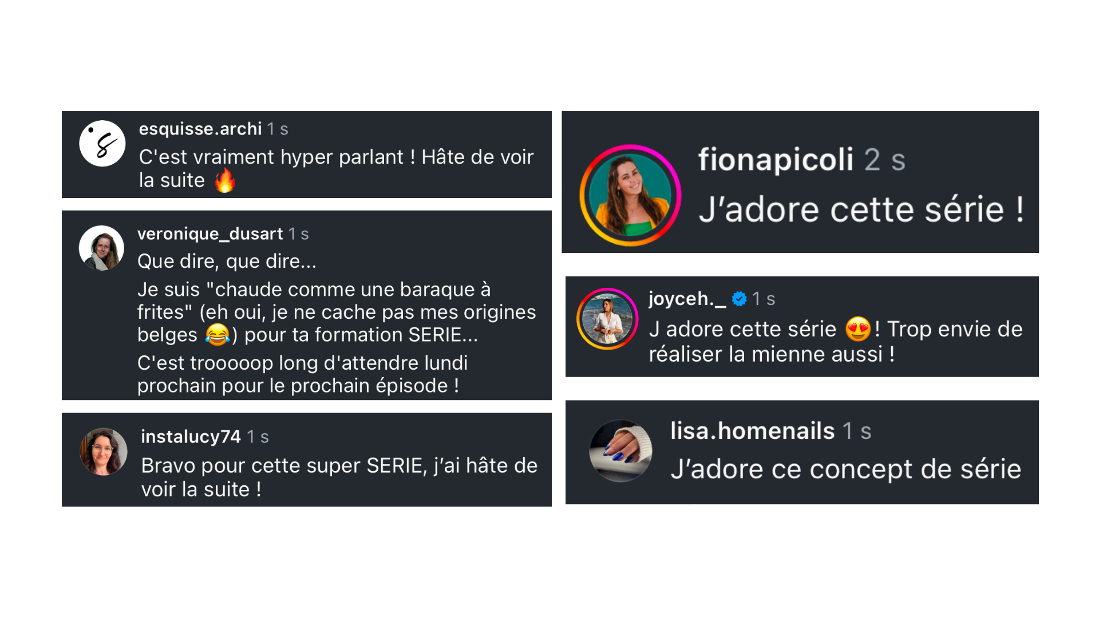Go to the fionapicoli username link
The width and height of the screenshot is (1099, 618).
776,160
